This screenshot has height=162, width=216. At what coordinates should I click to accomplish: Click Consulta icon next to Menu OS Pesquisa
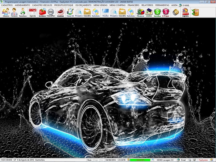click(87, 12)
